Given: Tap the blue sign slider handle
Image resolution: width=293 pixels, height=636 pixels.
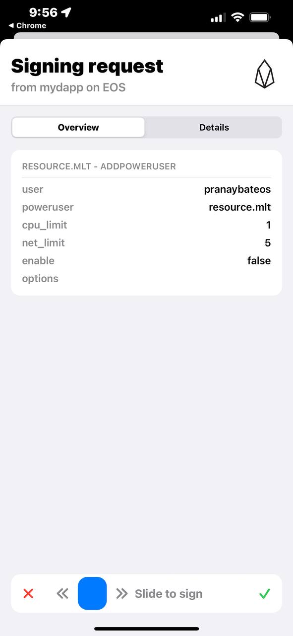Looking at the screenshot, I should click(x=92, y=593).
